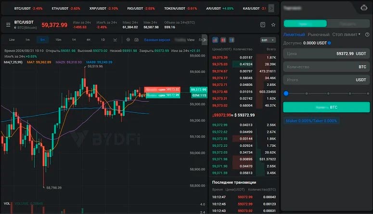This screenshot has height=214, width=373.
Task: Click ask price 59,374.67 in order book
Action: pos(220,71)
